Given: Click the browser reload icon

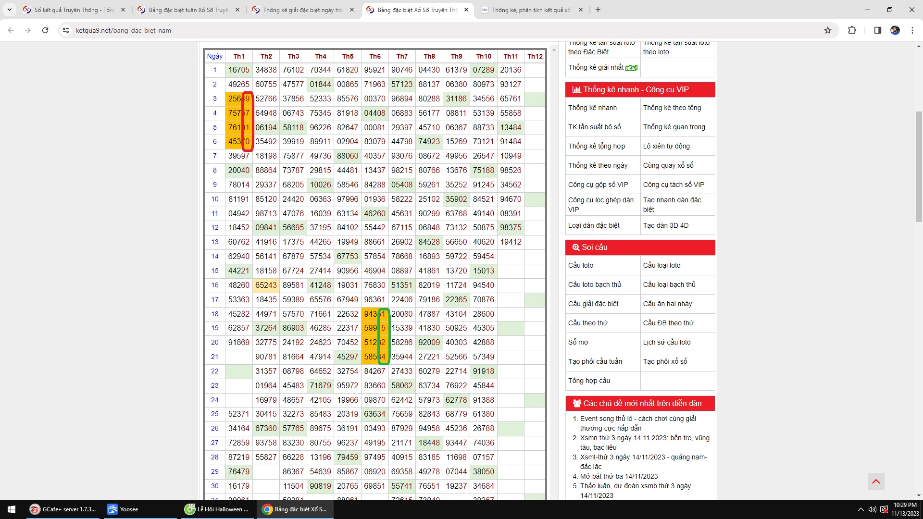Looking at the screenshot, I should click(x=45, y=30).
